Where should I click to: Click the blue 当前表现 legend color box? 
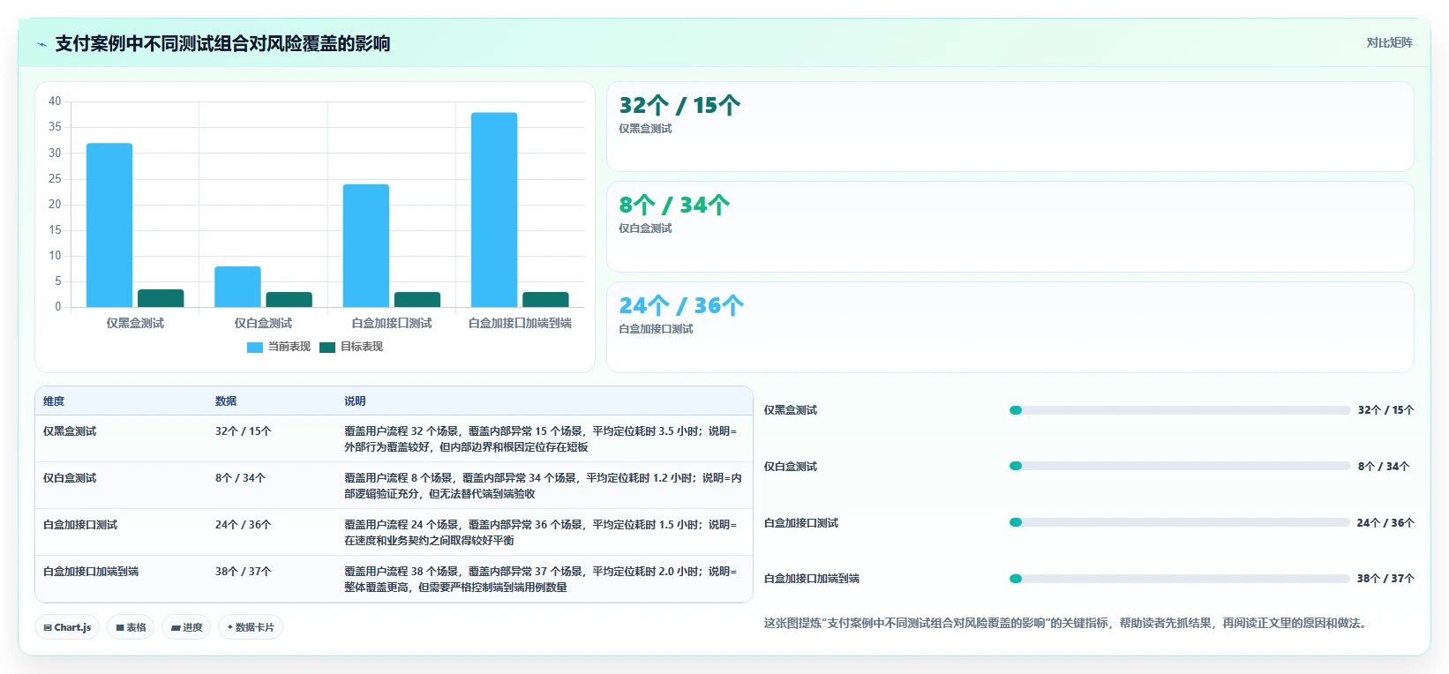click(x=255, y=348)
